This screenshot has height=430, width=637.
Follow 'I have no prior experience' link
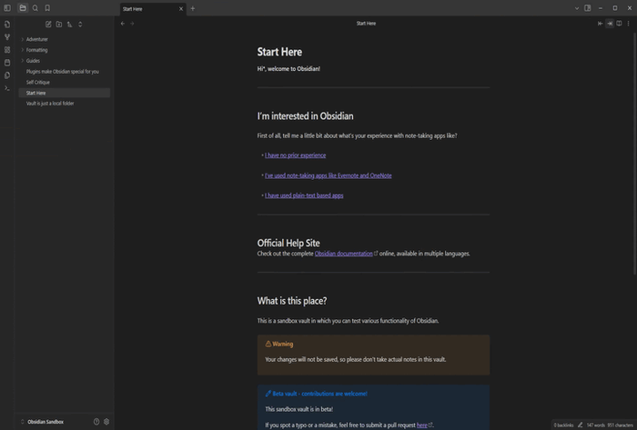tap(296, 155)
